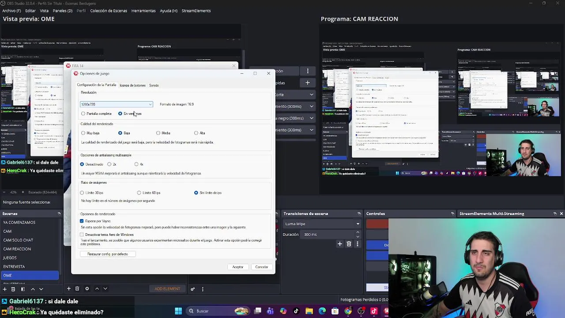Move selected scene down
Screen dimensions: 565x318
(41, 289)
